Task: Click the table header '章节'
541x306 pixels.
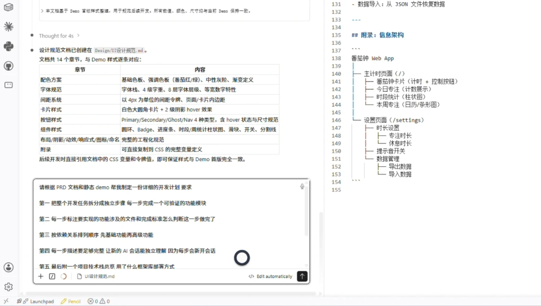Action: tap(80, 70)
